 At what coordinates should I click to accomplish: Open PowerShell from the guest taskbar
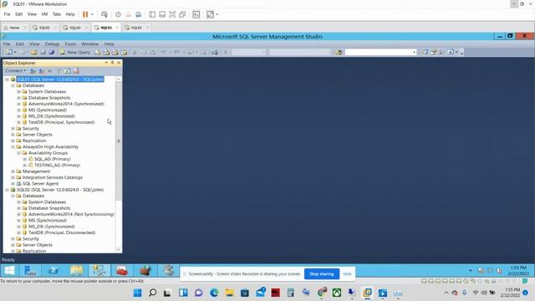(x=53, y=271)
